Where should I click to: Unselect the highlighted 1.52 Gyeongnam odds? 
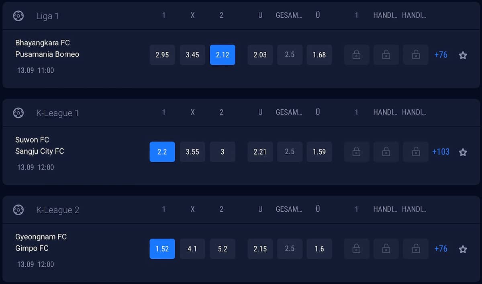click(x=162, y=249)
